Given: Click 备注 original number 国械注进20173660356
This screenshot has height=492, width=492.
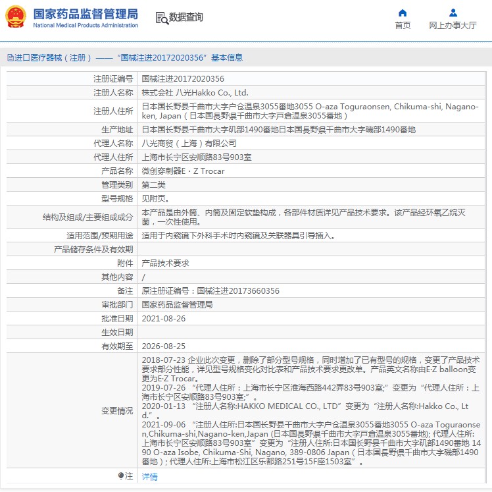Looking at the screenshot, I should [x=238, y=291].
